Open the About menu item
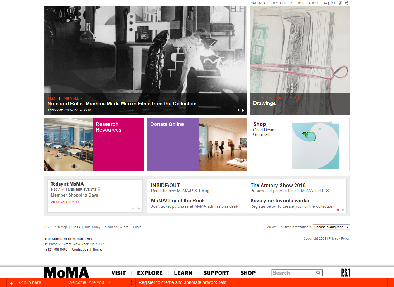The height and width of the screenshot is (287, 394). pos(314,3)
